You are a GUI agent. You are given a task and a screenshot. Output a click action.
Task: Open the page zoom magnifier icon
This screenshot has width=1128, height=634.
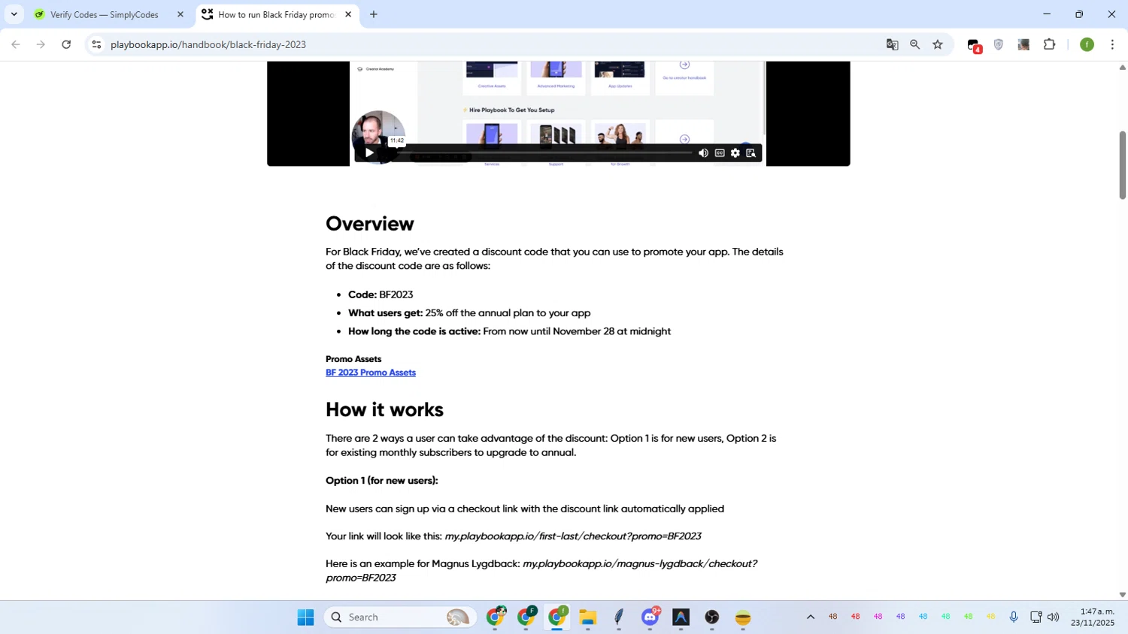[x=915, y=44]
